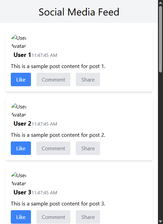Share the third post
The image size is (163, 224).
[x=88, y=217]
